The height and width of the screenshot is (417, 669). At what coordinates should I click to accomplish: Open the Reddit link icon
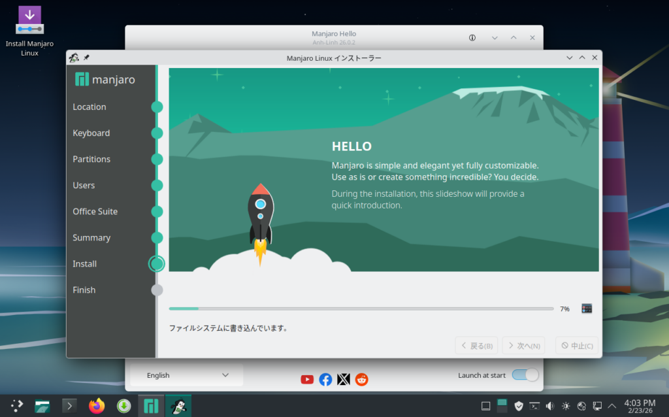pos(361,379)
